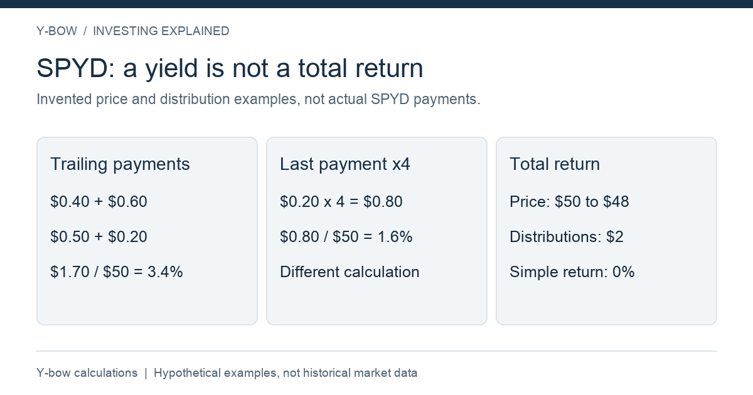The width and height of the screenshot is (753, 395).
Task: Click the Y-BOW breadcrumb text
Action: click(x=56, y=31)
